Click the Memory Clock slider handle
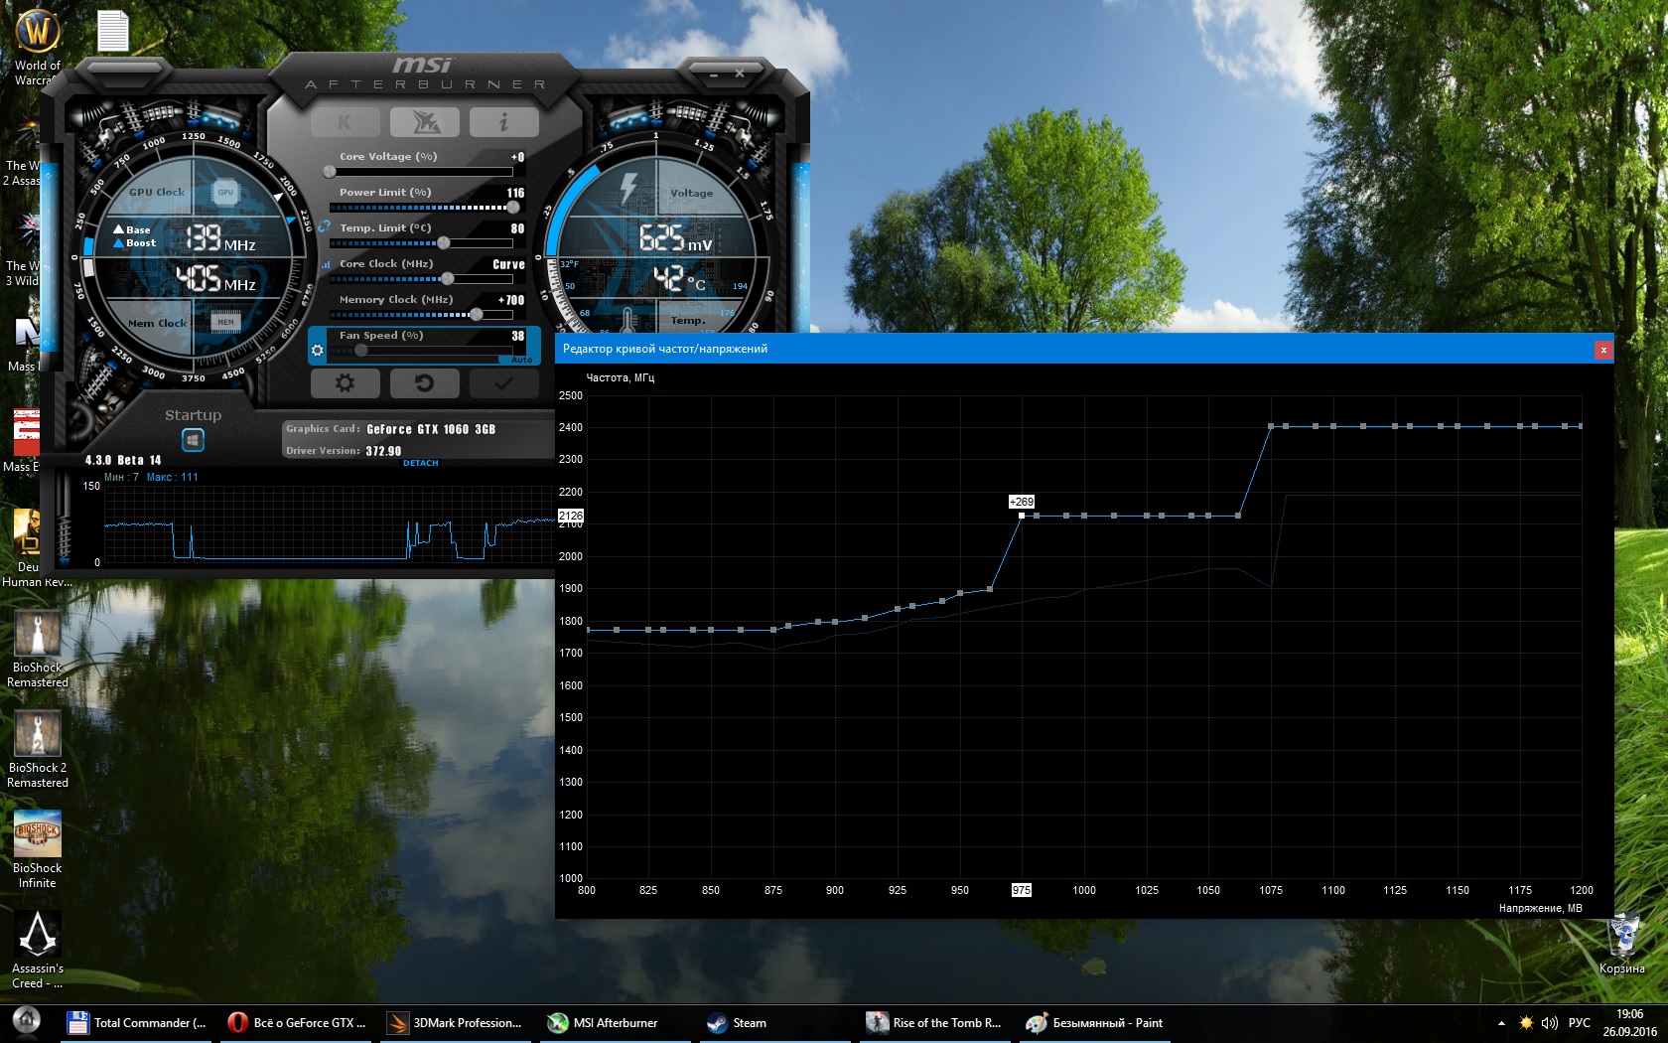Image resolution: width=1668 pixels, height=1043 pixels. tap(477, 315)
